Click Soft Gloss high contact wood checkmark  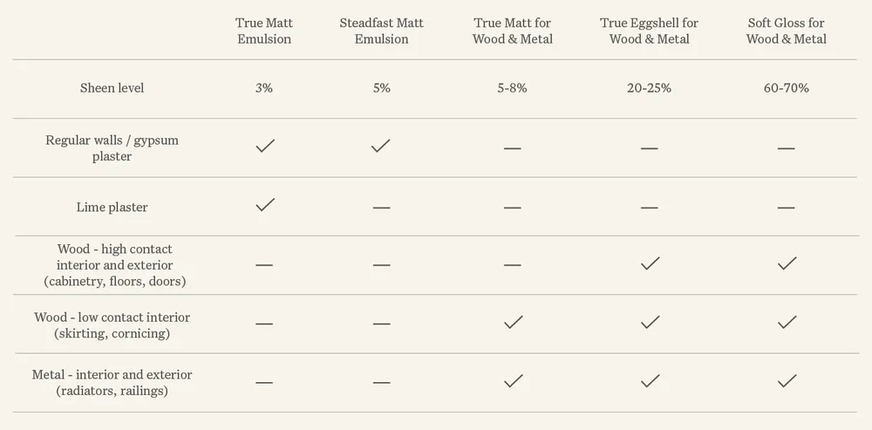[787, 263]
